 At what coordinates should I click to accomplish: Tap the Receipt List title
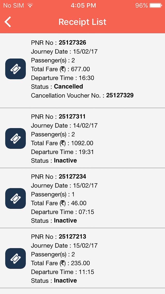pos(82,22)
